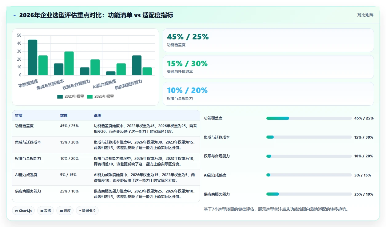Viewport: 386px width, 227px height.
Task: Toggle the 2023年权重 legend item
Action: [x=70, y=96]
